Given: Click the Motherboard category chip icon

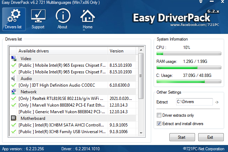Looking at the screenshot, I should click(x=14, y=118).
